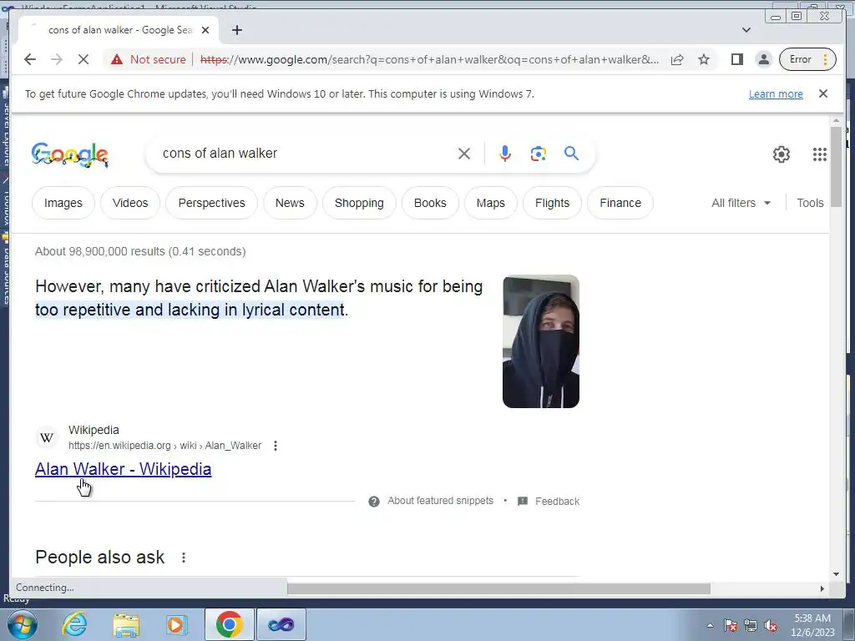The width and height of the screenshot is (855, 641).
Task: Open the Learn more link
Action: click(x=776, y=93)
